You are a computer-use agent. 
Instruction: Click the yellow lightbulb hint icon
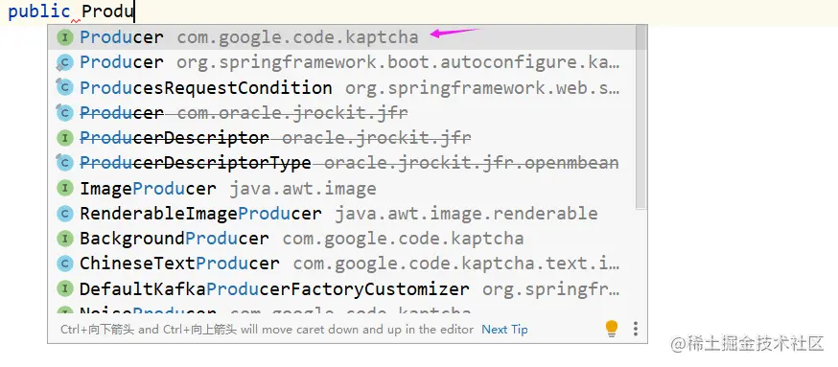(612, 329)
